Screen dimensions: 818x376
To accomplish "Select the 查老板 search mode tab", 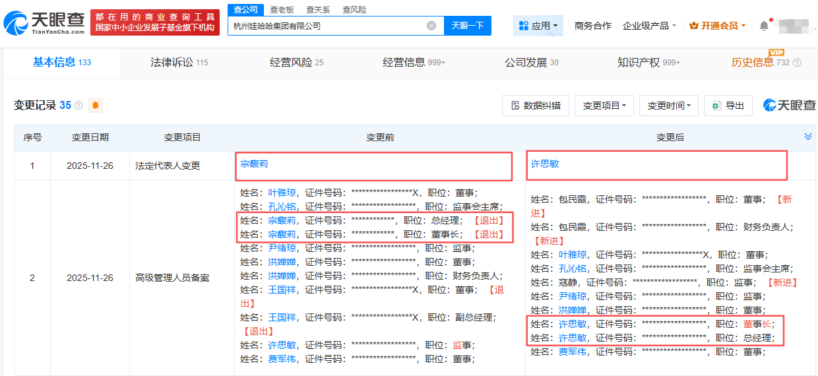I will (282, 10).
